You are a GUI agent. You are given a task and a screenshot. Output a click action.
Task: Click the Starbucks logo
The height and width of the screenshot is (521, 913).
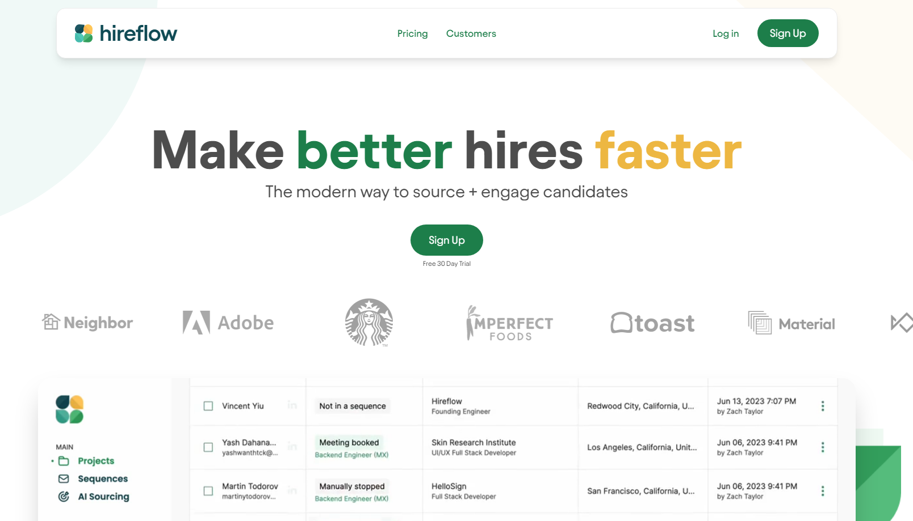(x=369, y=323)
